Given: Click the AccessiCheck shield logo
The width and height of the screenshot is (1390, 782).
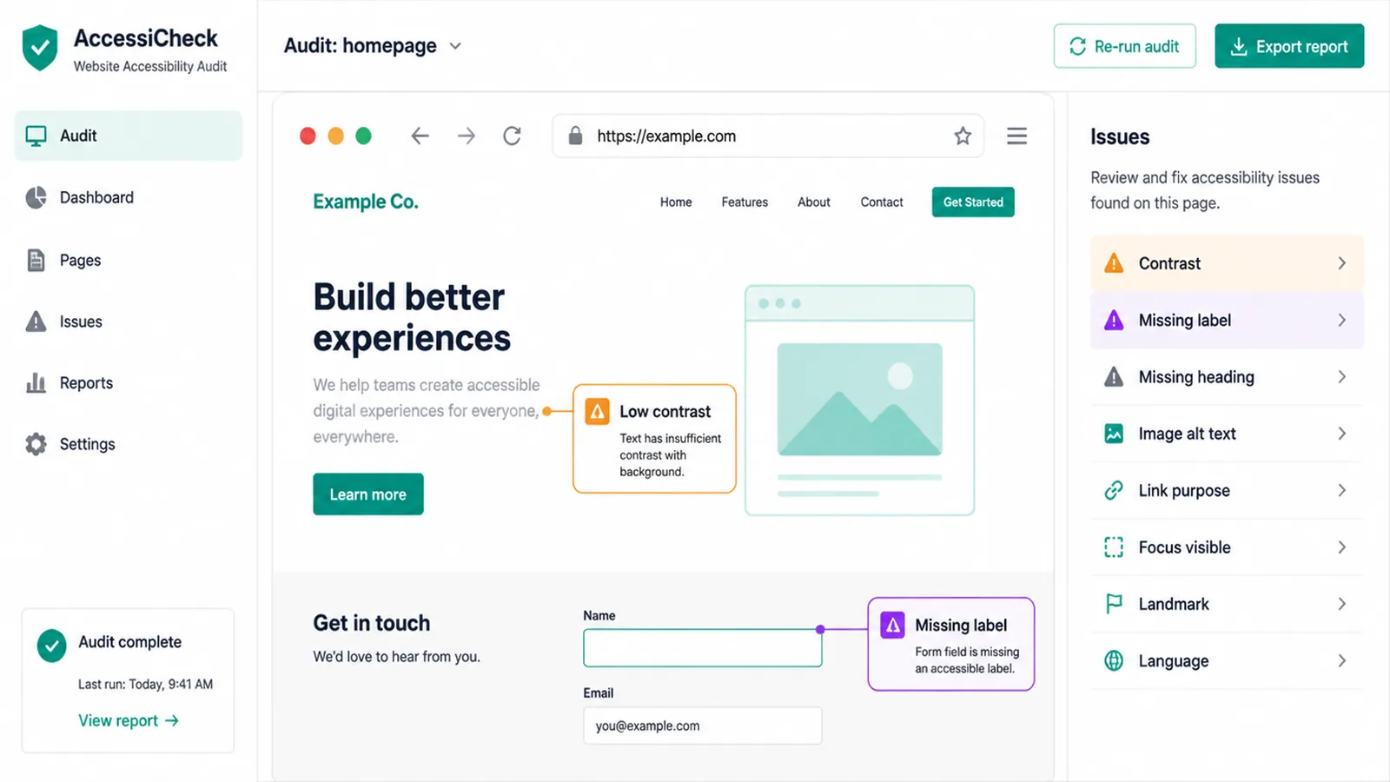Looking at the screenshot, I should pyautogui.click(x=40, y=48).
